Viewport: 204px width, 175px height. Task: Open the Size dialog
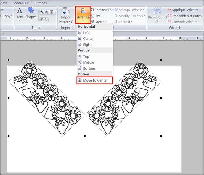pos(98,16)
